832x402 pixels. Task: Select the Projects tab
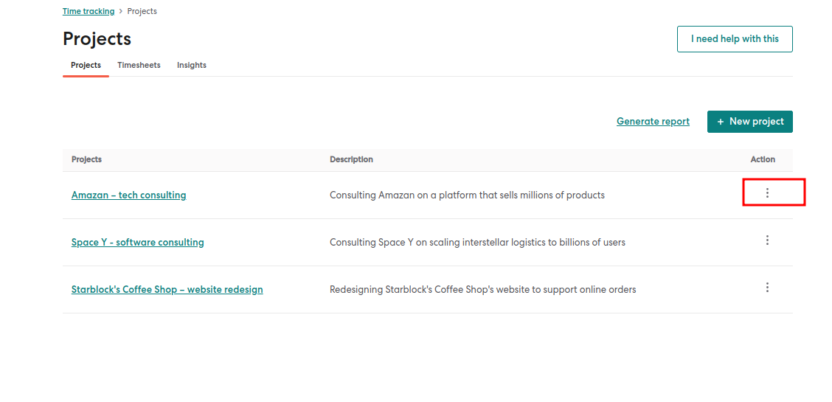coord(86,66)
